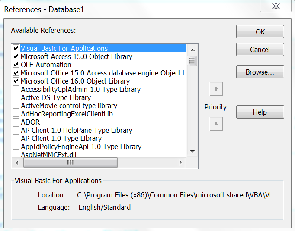Image resolution: width=295 pixels, height=231 pixels.
Task: Click horizontal scrollbar right arrow
Action: (x=181, y=162)
